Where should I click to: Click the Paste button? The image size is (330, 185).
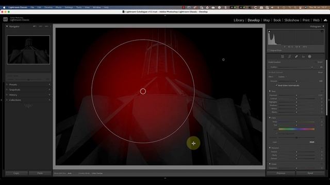tap(40, 173)
